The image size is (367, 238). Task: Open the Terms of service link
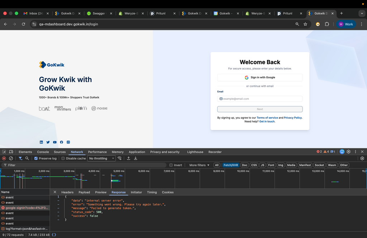click(267, 118)
